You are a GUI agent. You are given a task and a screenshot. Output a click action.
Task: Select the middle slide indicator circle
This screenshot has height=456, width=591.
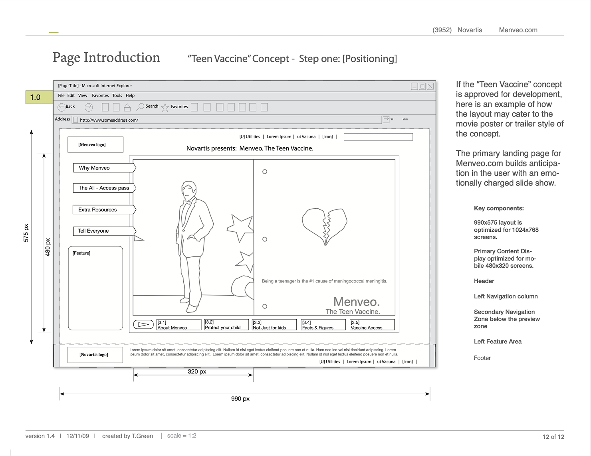(x=265, y=239)
